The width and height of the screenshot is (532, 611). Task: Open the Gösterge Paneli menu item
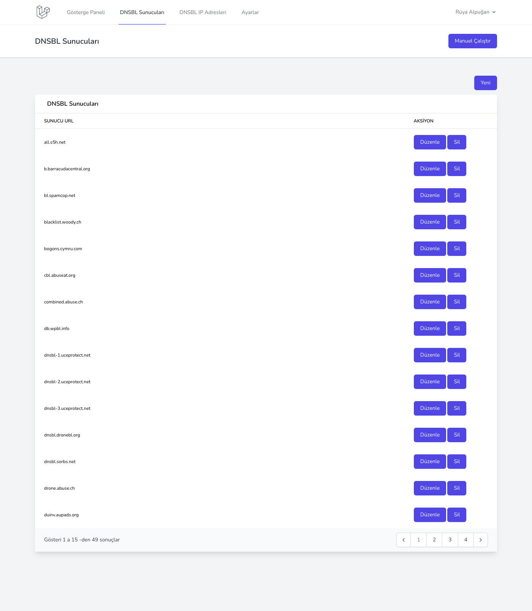point(86,12)
